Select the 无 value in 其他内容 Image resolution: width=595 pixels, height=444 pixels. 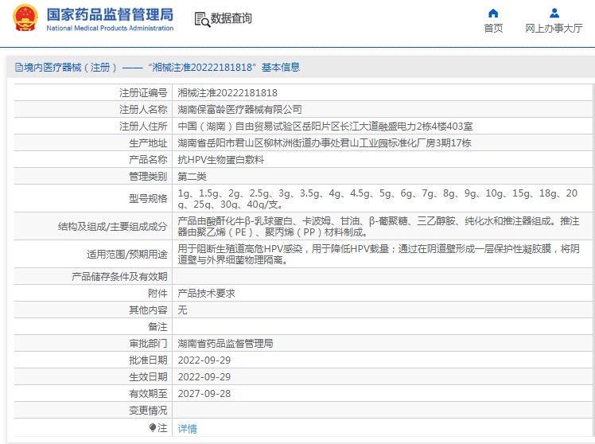pos(182,310)
